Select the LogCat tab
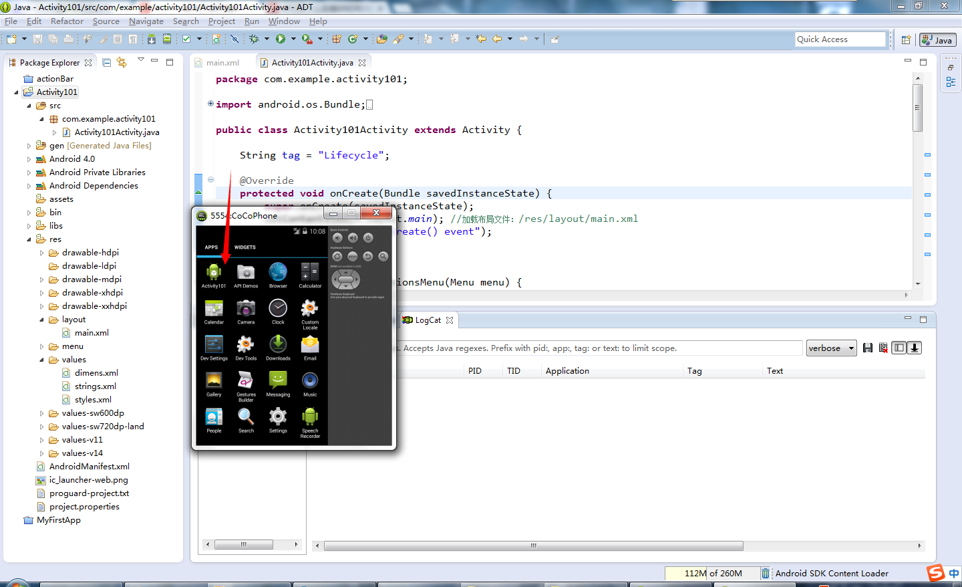962x587 pixels. click(x=428, y=320)
